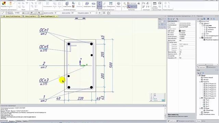Click the zoom extents icon in options bar
The height and width of the screenshot is (123, 219).
point(104,13)
